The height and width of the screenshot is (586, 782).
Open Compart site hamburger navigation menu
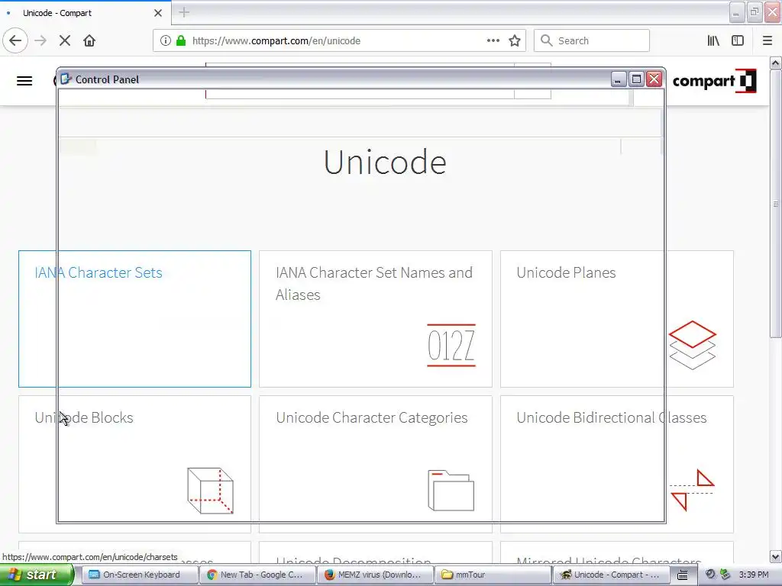pyautogui.click(x=24, y=81)
